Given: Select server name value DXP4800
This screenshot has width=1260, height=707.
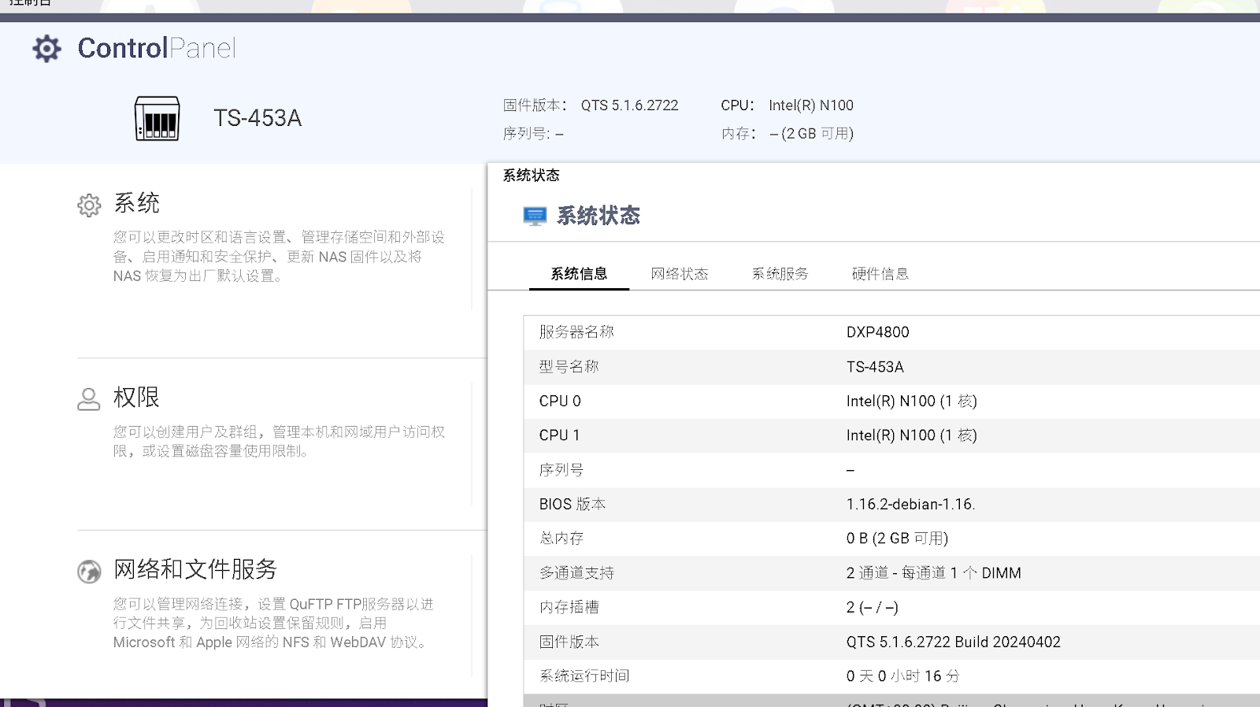Looking at the screenshot, I should click(x=877, y=332).
